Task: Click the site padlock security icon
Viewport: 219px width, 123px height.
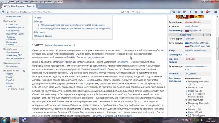Action: 8,12
